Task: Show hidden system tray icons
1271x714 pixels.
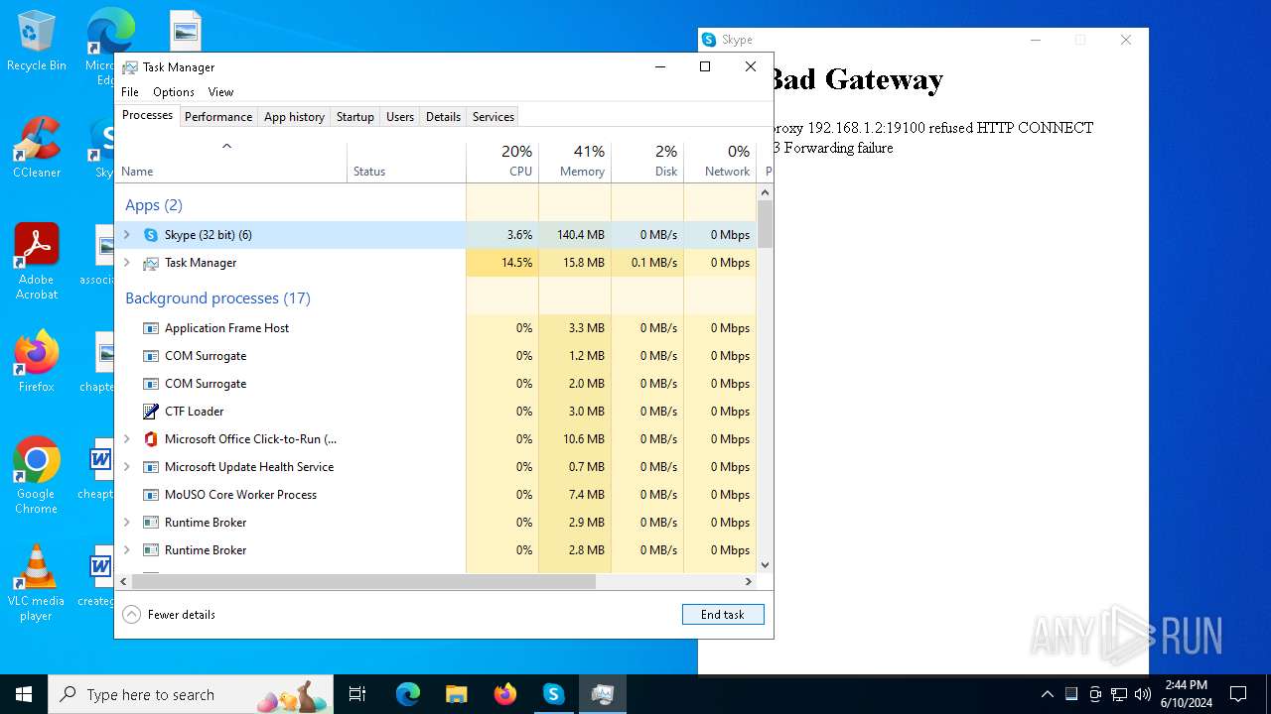Action: tap(1047, 694)
